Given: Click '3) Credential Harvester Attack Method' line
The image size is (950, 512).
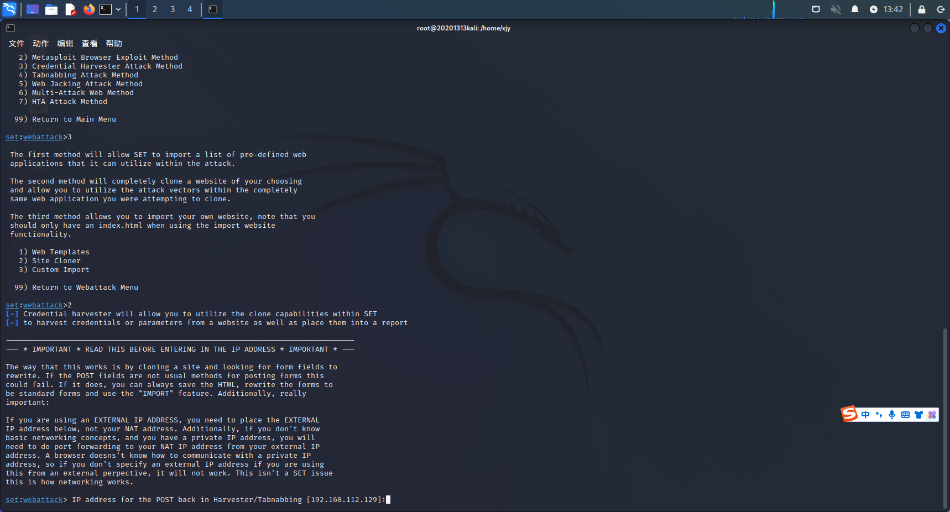Looking at the screenshot, I should click(101, 66).
